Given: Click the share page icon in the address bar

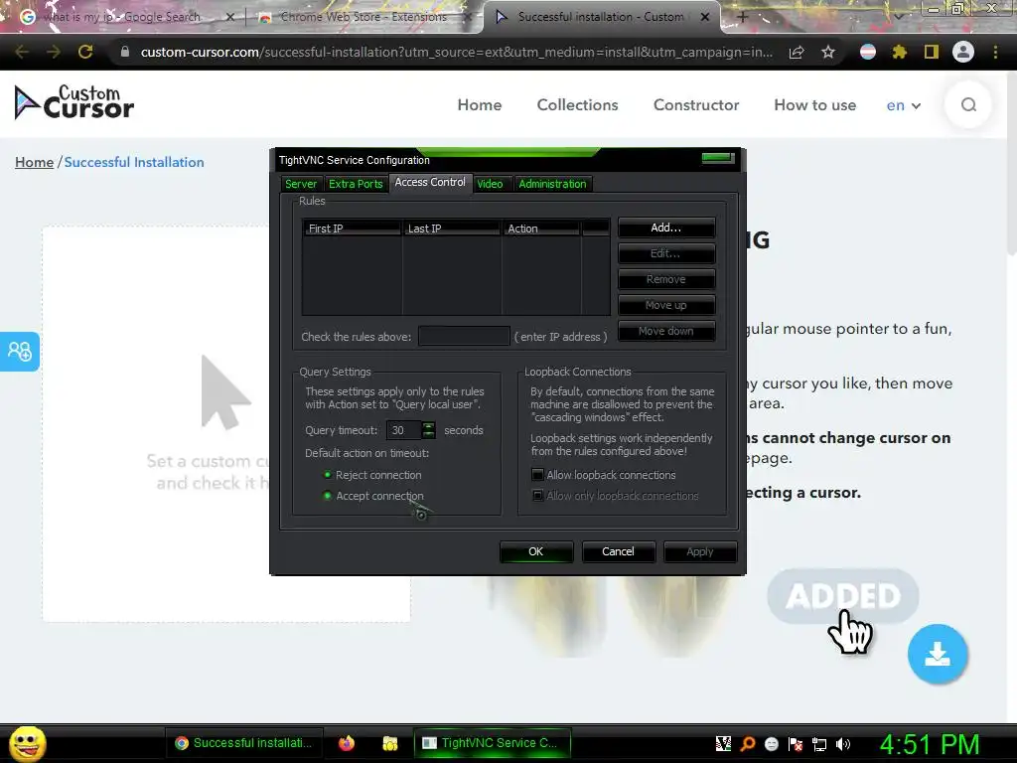Looking at the screenshot, I should (797, 53).
